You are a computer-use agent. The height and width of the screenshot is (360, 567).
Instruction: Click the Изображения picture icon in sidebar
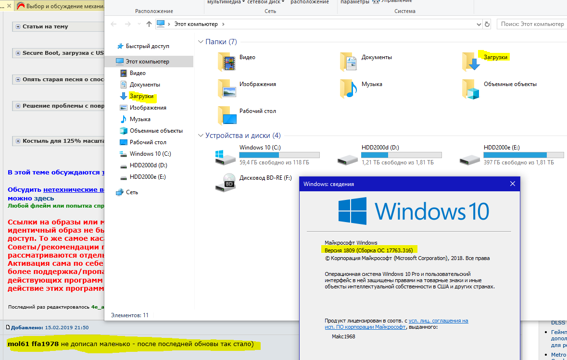coord(123,108)
